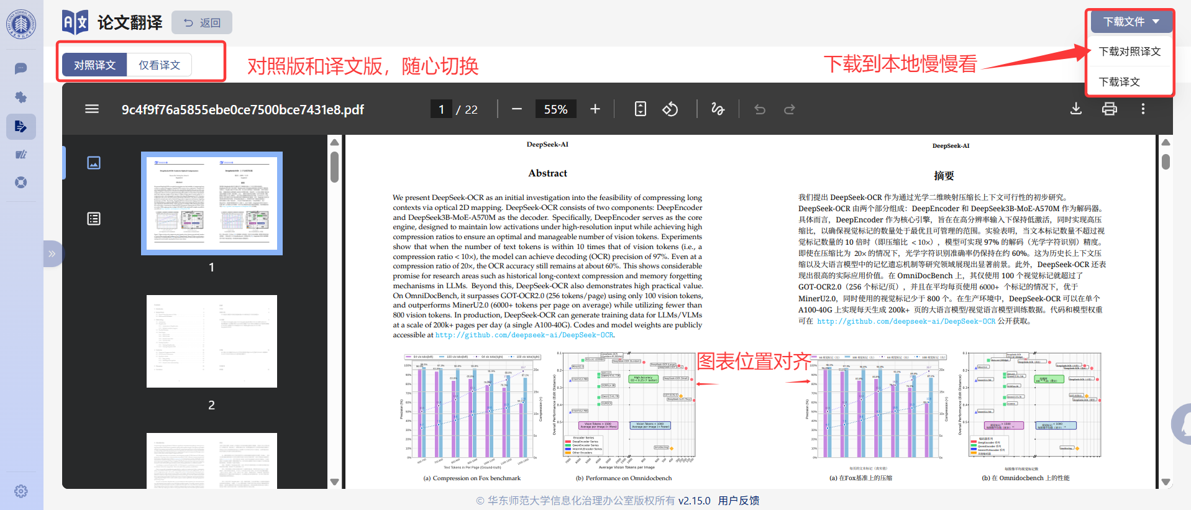The height and width of the screenshot is (510, 1191).
Task: Click the 返回 back button
Action: [202, 23]
